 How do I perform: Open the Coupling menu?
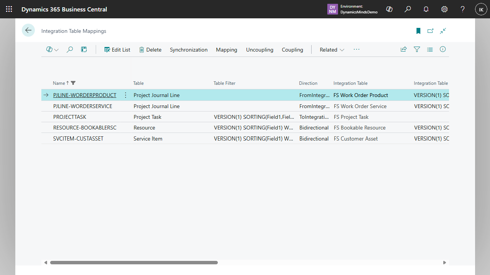pyautogui.click(x=292, y=50)
